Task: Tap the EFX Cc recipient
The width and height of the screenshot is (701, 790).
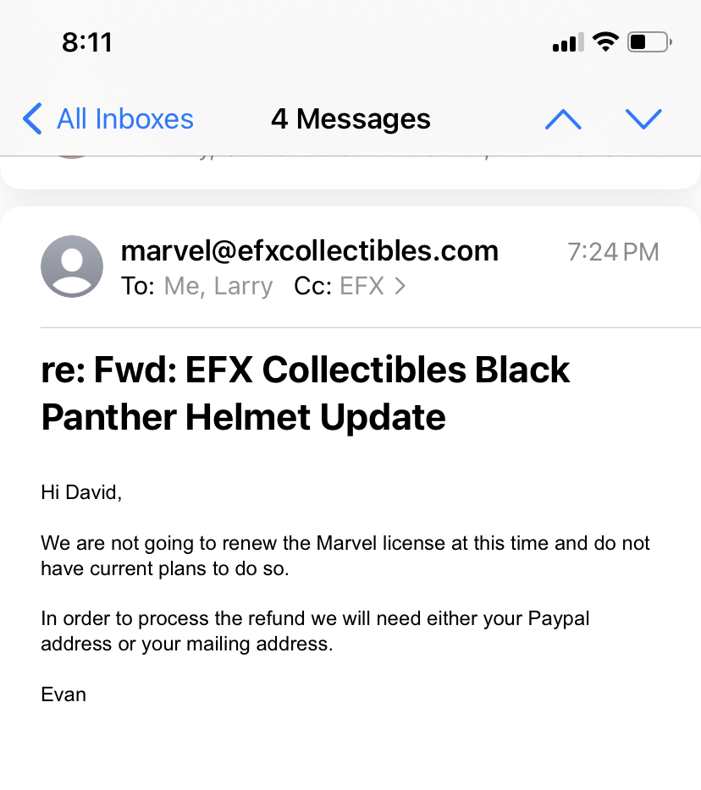Action: click(x=362, y=286)
